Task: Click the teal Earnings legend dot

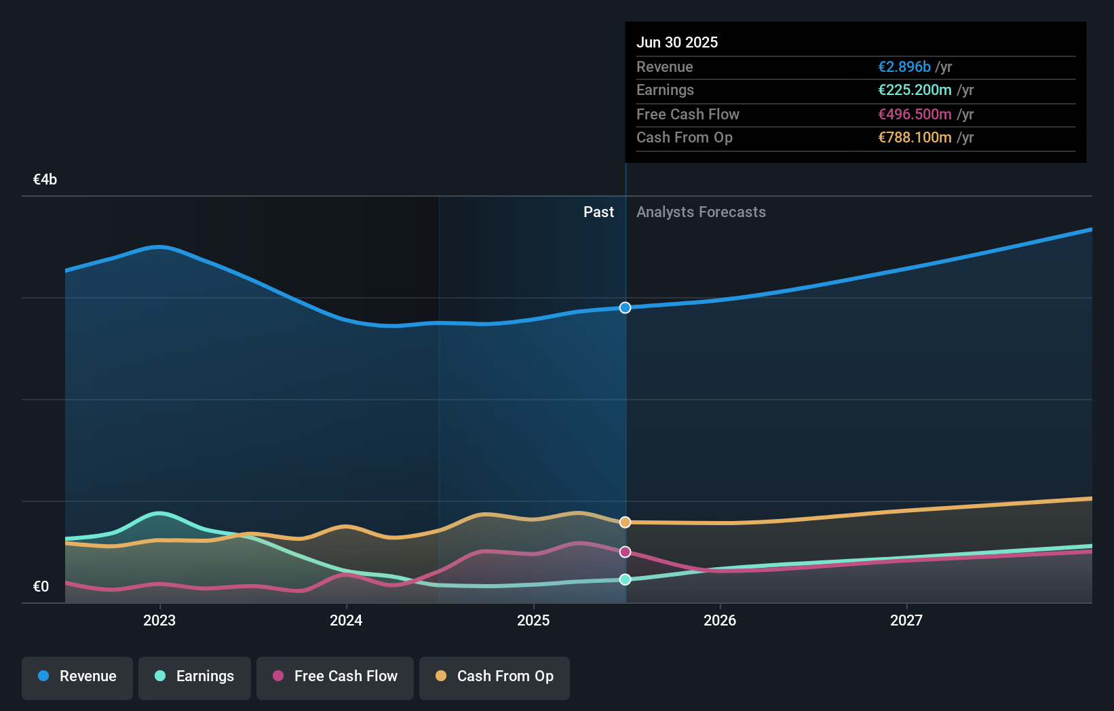Action: coord(158,676)
